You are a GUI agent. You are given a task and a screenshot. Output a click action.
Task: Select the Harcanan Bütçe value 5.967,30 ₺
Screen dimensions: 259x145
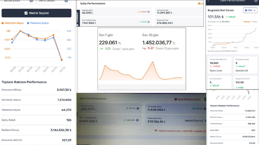[x=64, y=90]
